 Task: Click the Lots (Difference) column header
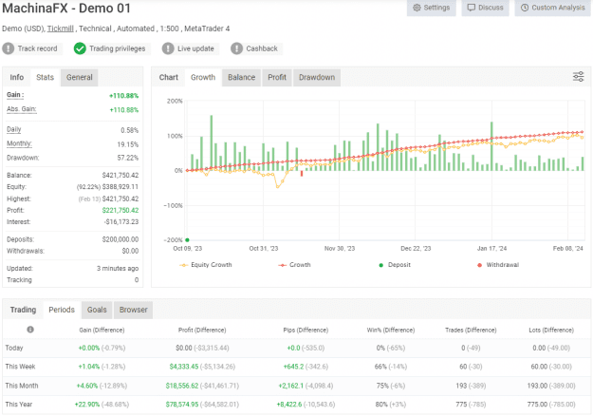[x=551, y=331]
